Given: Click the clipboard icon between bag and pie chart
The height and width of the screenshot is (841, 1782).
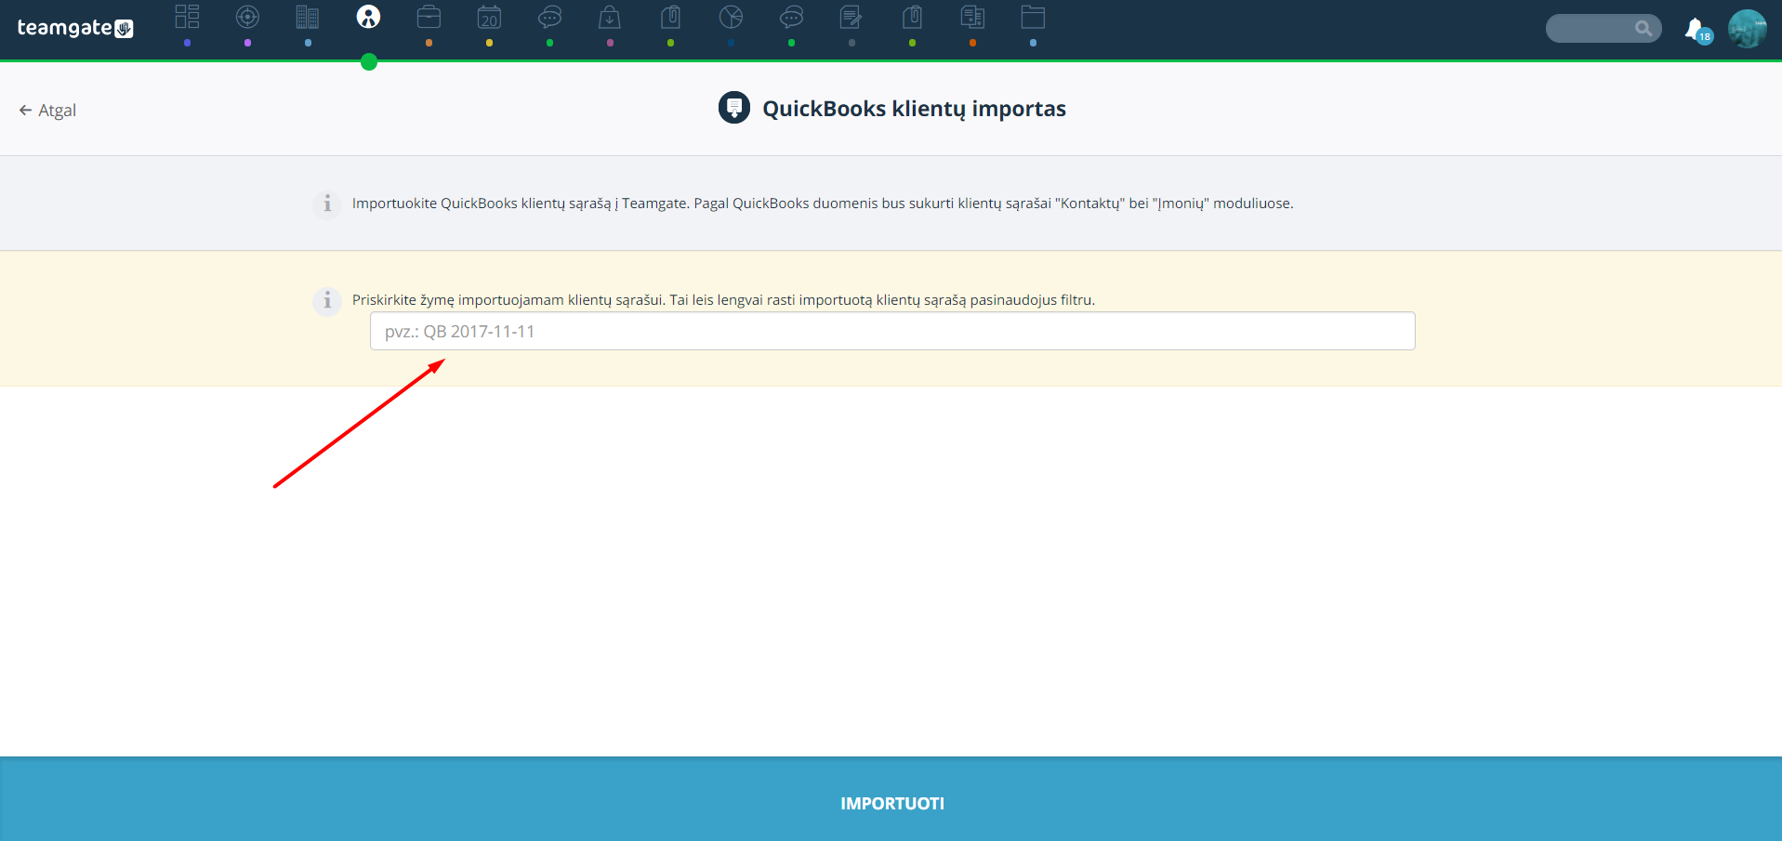Looking at the screenshot, I should coord(670,17).
